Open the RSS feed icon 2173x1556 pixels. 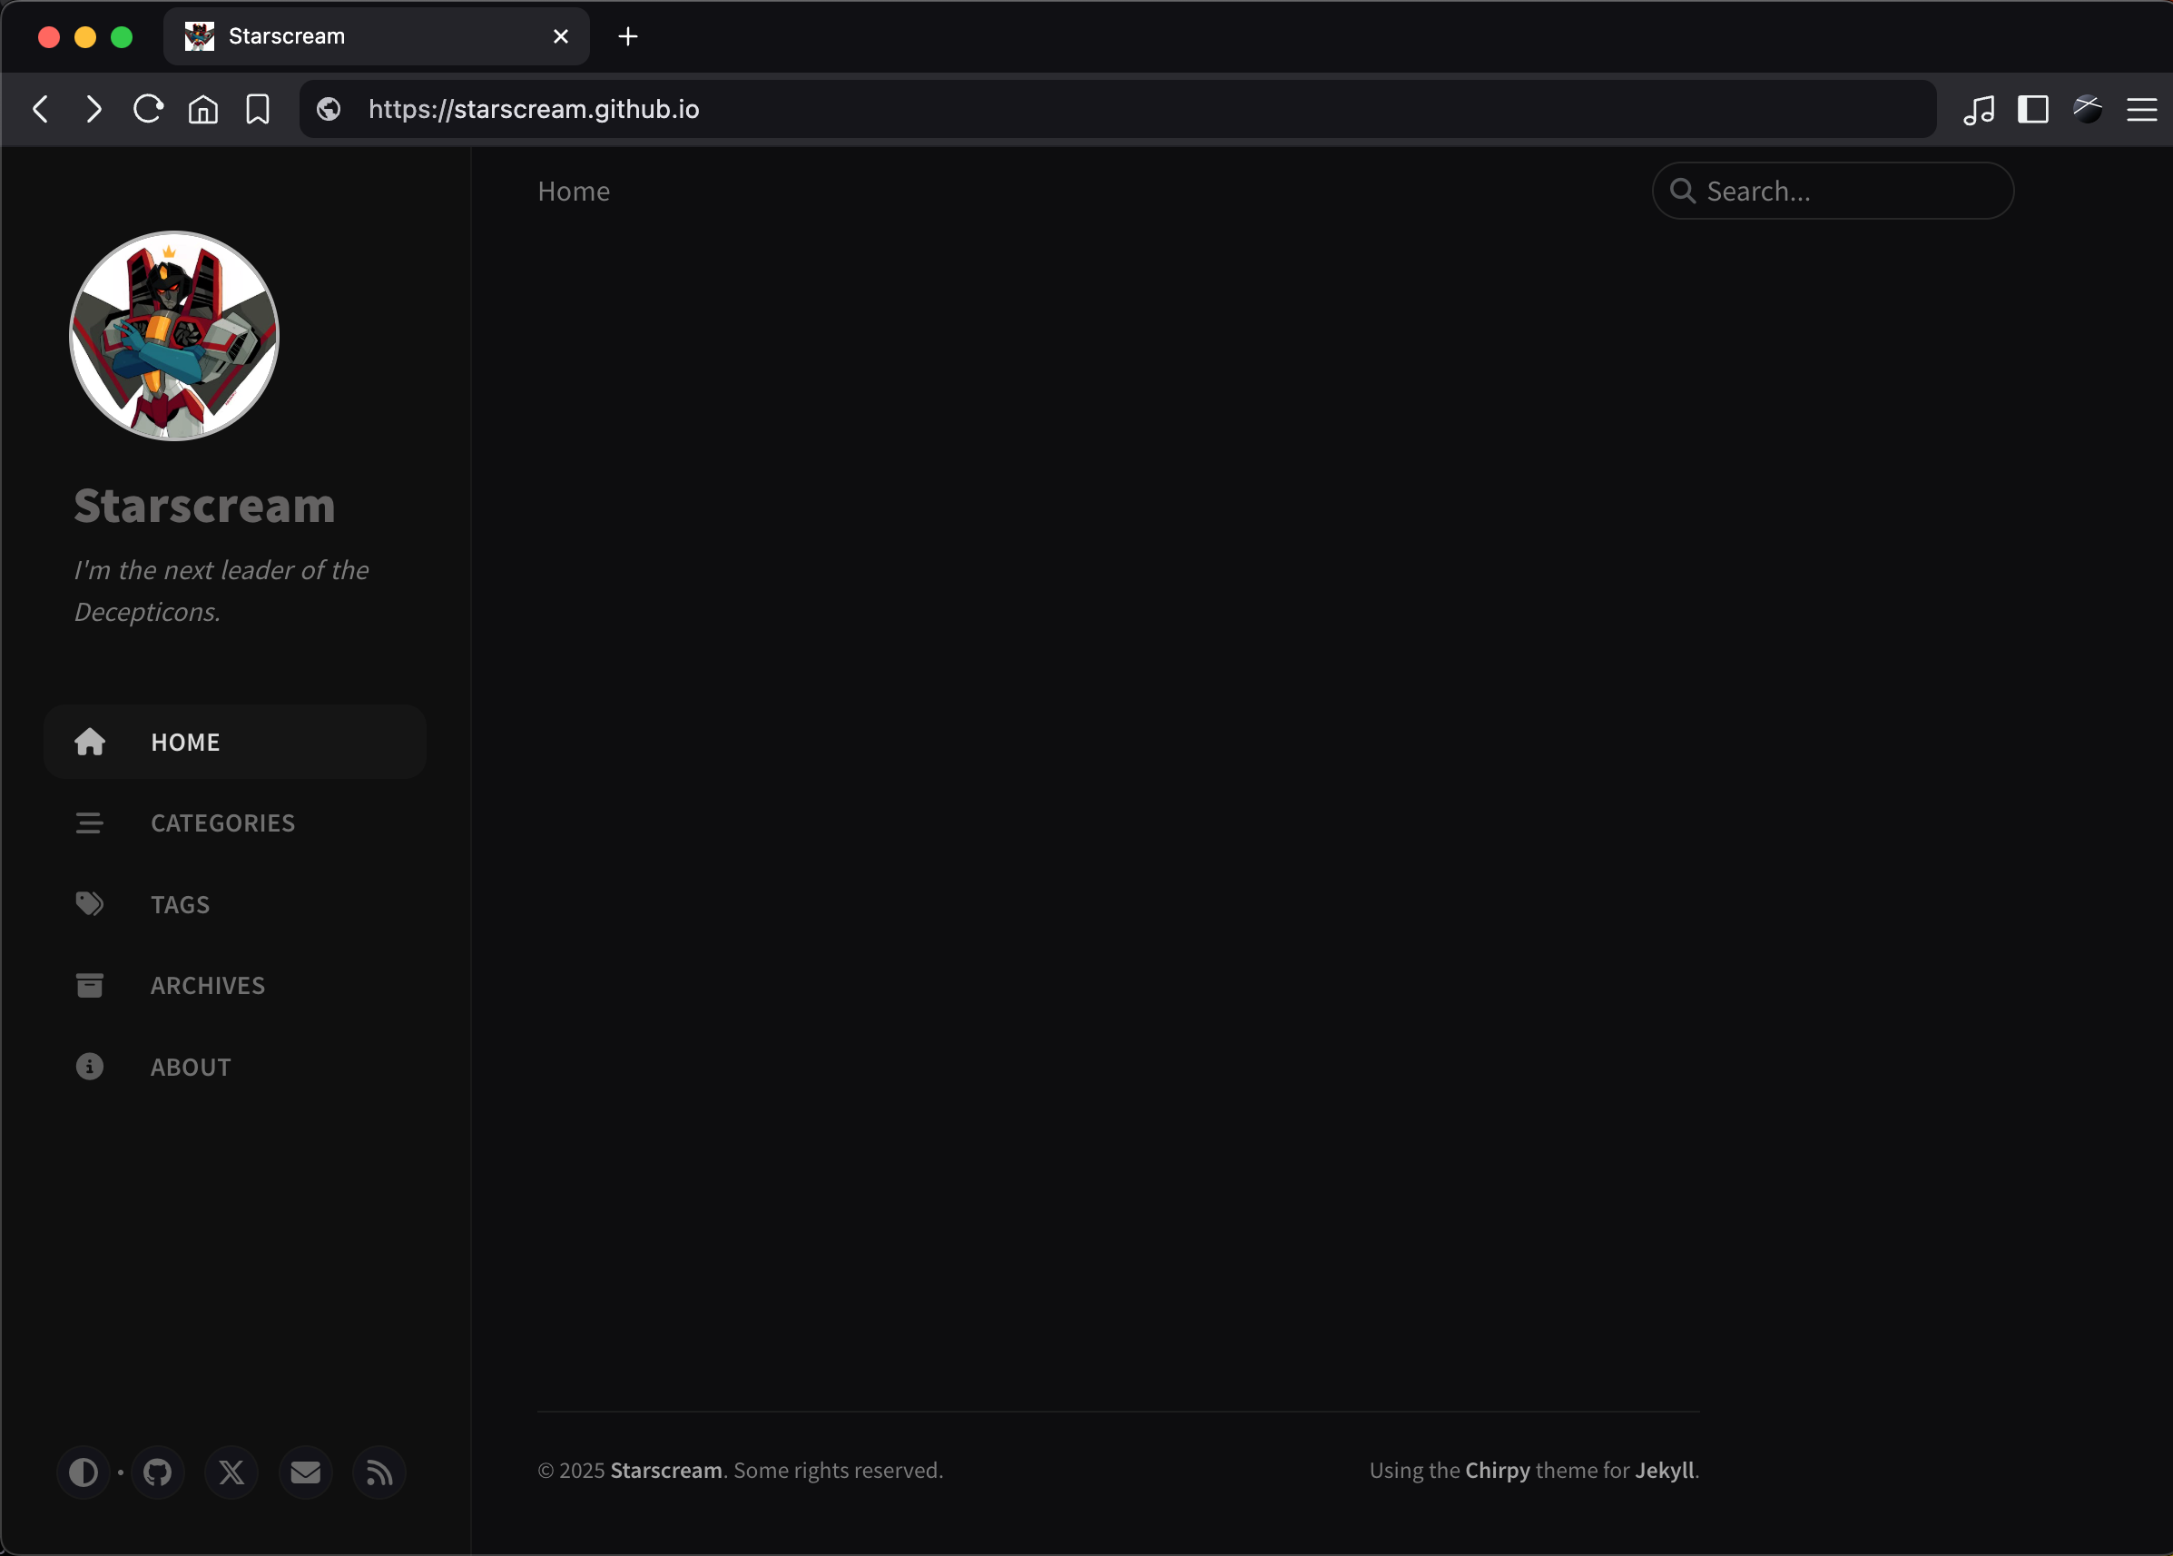click(379, 1472)
